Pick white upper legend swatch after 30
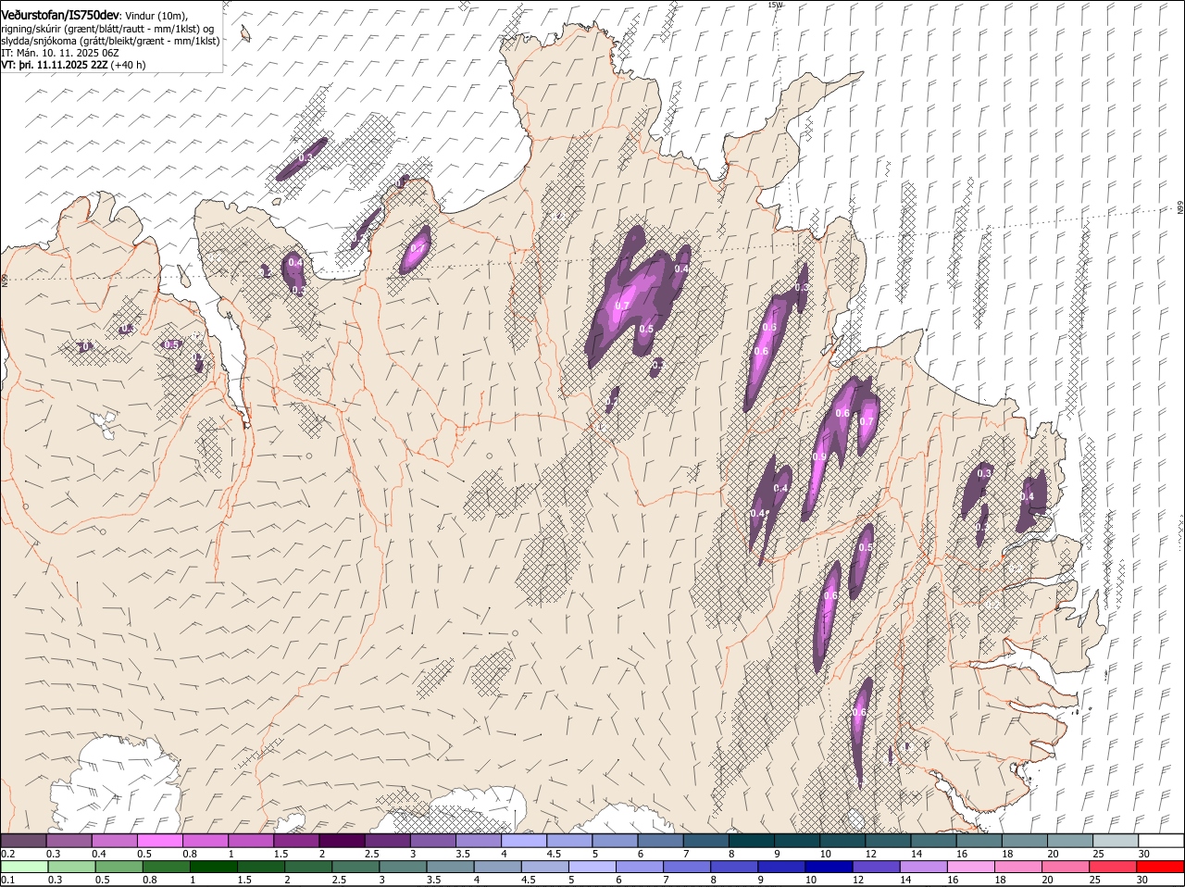 pos(1161,841)
